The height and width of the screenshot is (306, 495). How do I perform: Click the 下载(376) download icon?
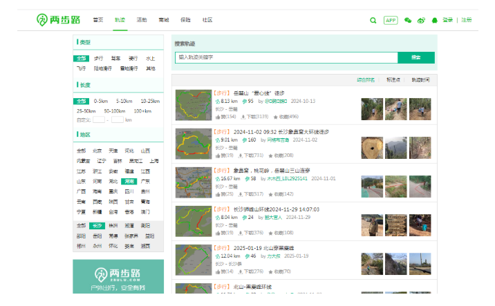click(241, 233)
